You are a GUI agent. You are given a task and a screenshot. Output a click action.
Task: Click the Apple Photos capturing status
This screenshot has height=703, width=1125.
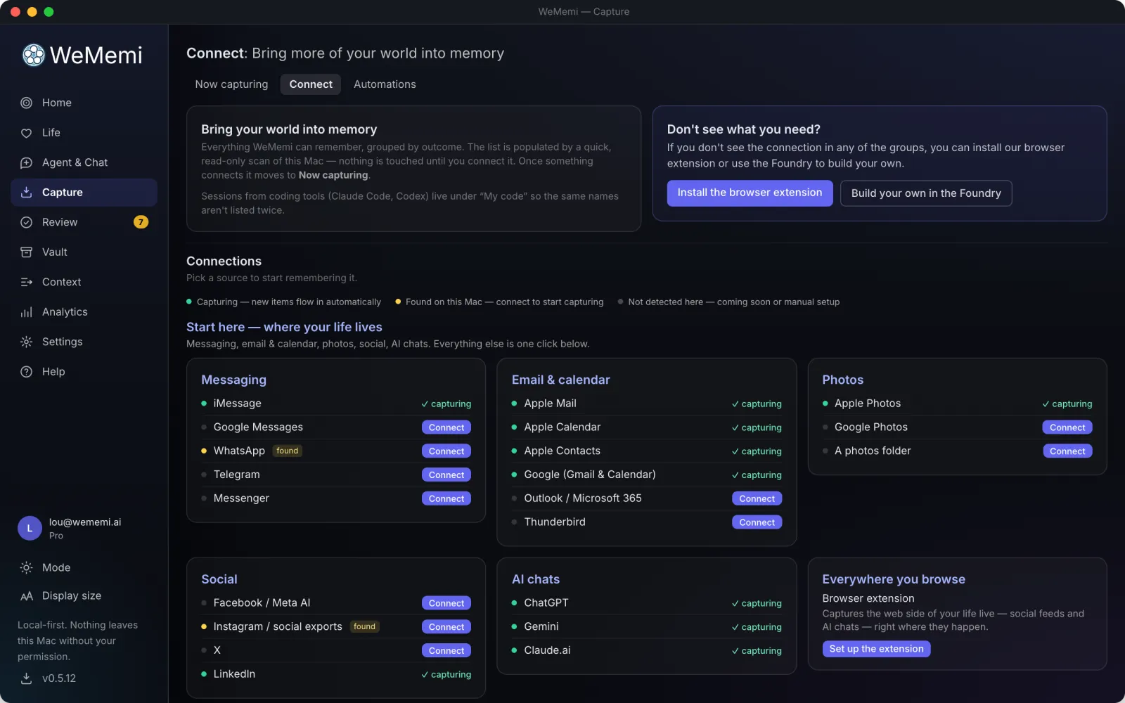click(x=1067, y=404)
